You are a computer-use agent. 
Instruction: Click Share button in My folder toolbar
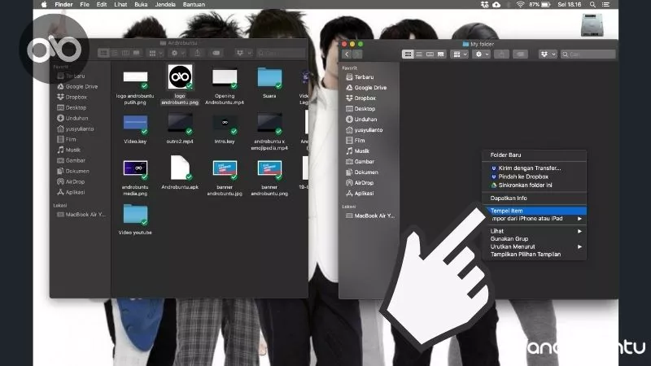[501, 54]
